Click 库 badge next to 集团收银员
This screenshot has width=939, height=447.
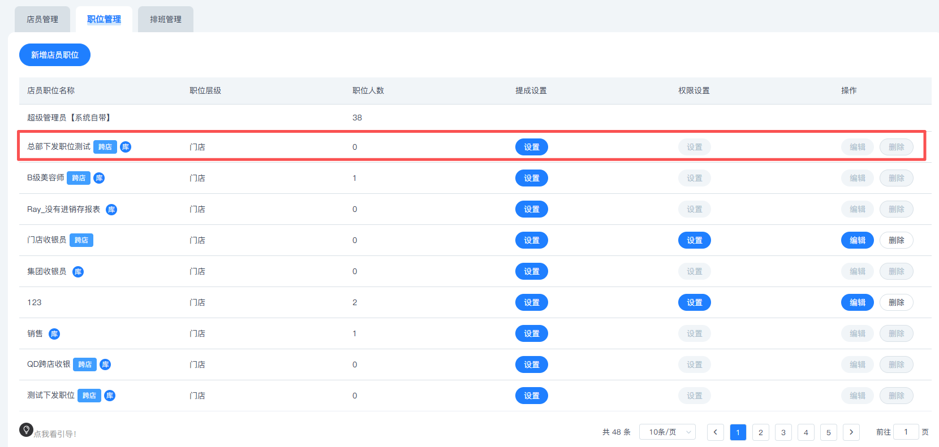point(78,272)
